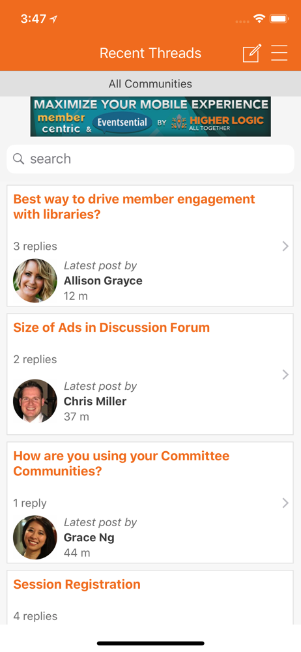This screenshot has height=652, width=301.
Task: Tap the Higher Logic mobile experience banner
Action: pyautogui.click(x=150, y=117)
